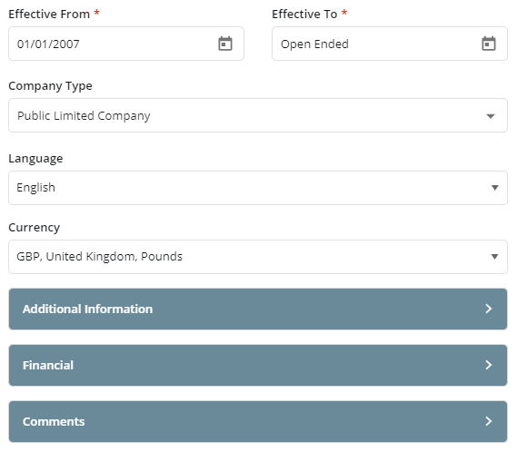Click the Additional Information chevron icon
517x452 pixels.
point(488,309)
